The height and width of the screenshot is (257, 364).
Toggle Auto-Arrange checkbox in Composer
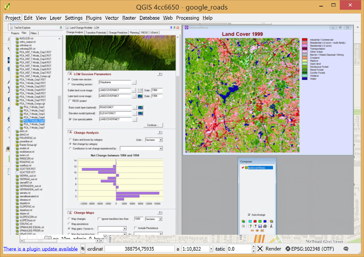pos(249,215)
